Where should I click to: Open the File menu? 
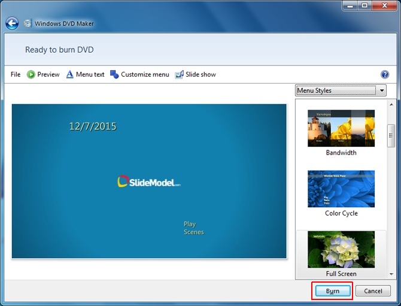[16, 74]
